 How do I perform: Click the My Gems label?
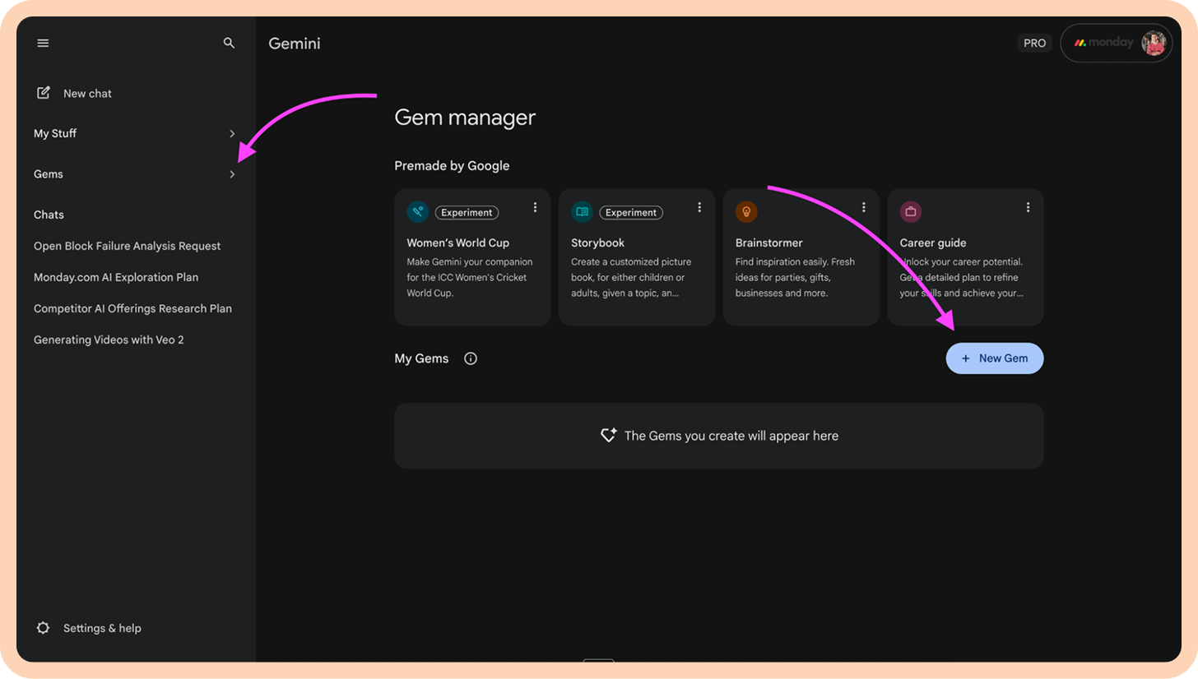[x=421, y=358]
